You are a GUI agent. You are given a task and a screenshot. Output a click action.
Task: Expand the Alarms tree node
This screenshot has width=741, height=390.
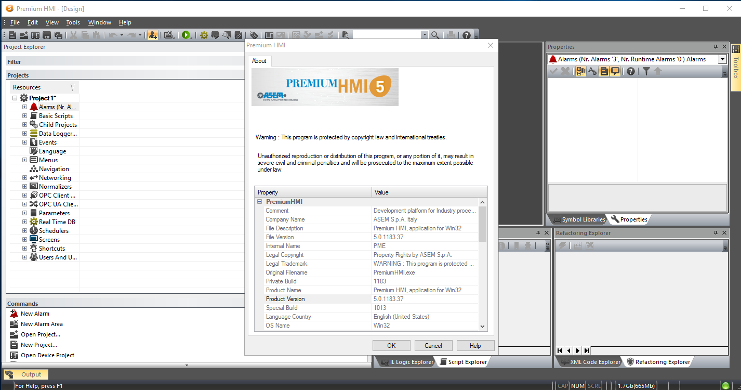24,107
